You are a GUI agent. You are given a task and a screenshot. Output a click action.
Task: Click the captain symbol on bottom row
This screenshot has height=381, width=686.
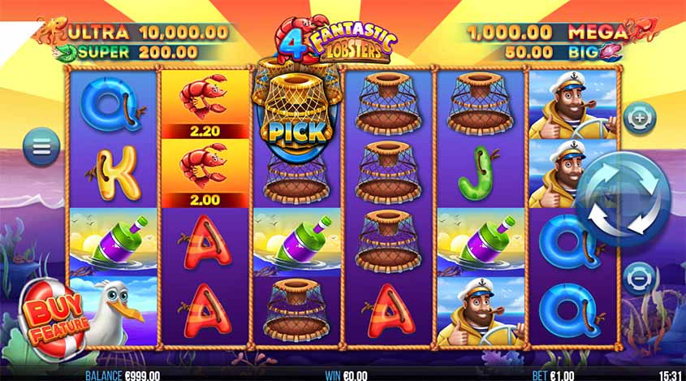[481, 311]
